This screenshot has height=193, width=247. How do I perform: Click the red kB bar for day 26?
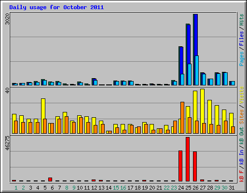pyautogui.click(x=195, y=166)
